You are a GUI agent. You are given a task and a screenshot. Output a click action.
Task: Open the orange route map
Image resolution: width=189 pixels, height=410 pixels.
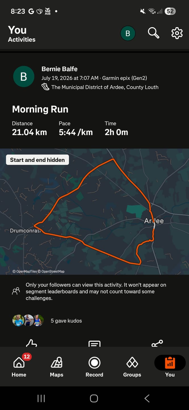[x=94, y=212]
